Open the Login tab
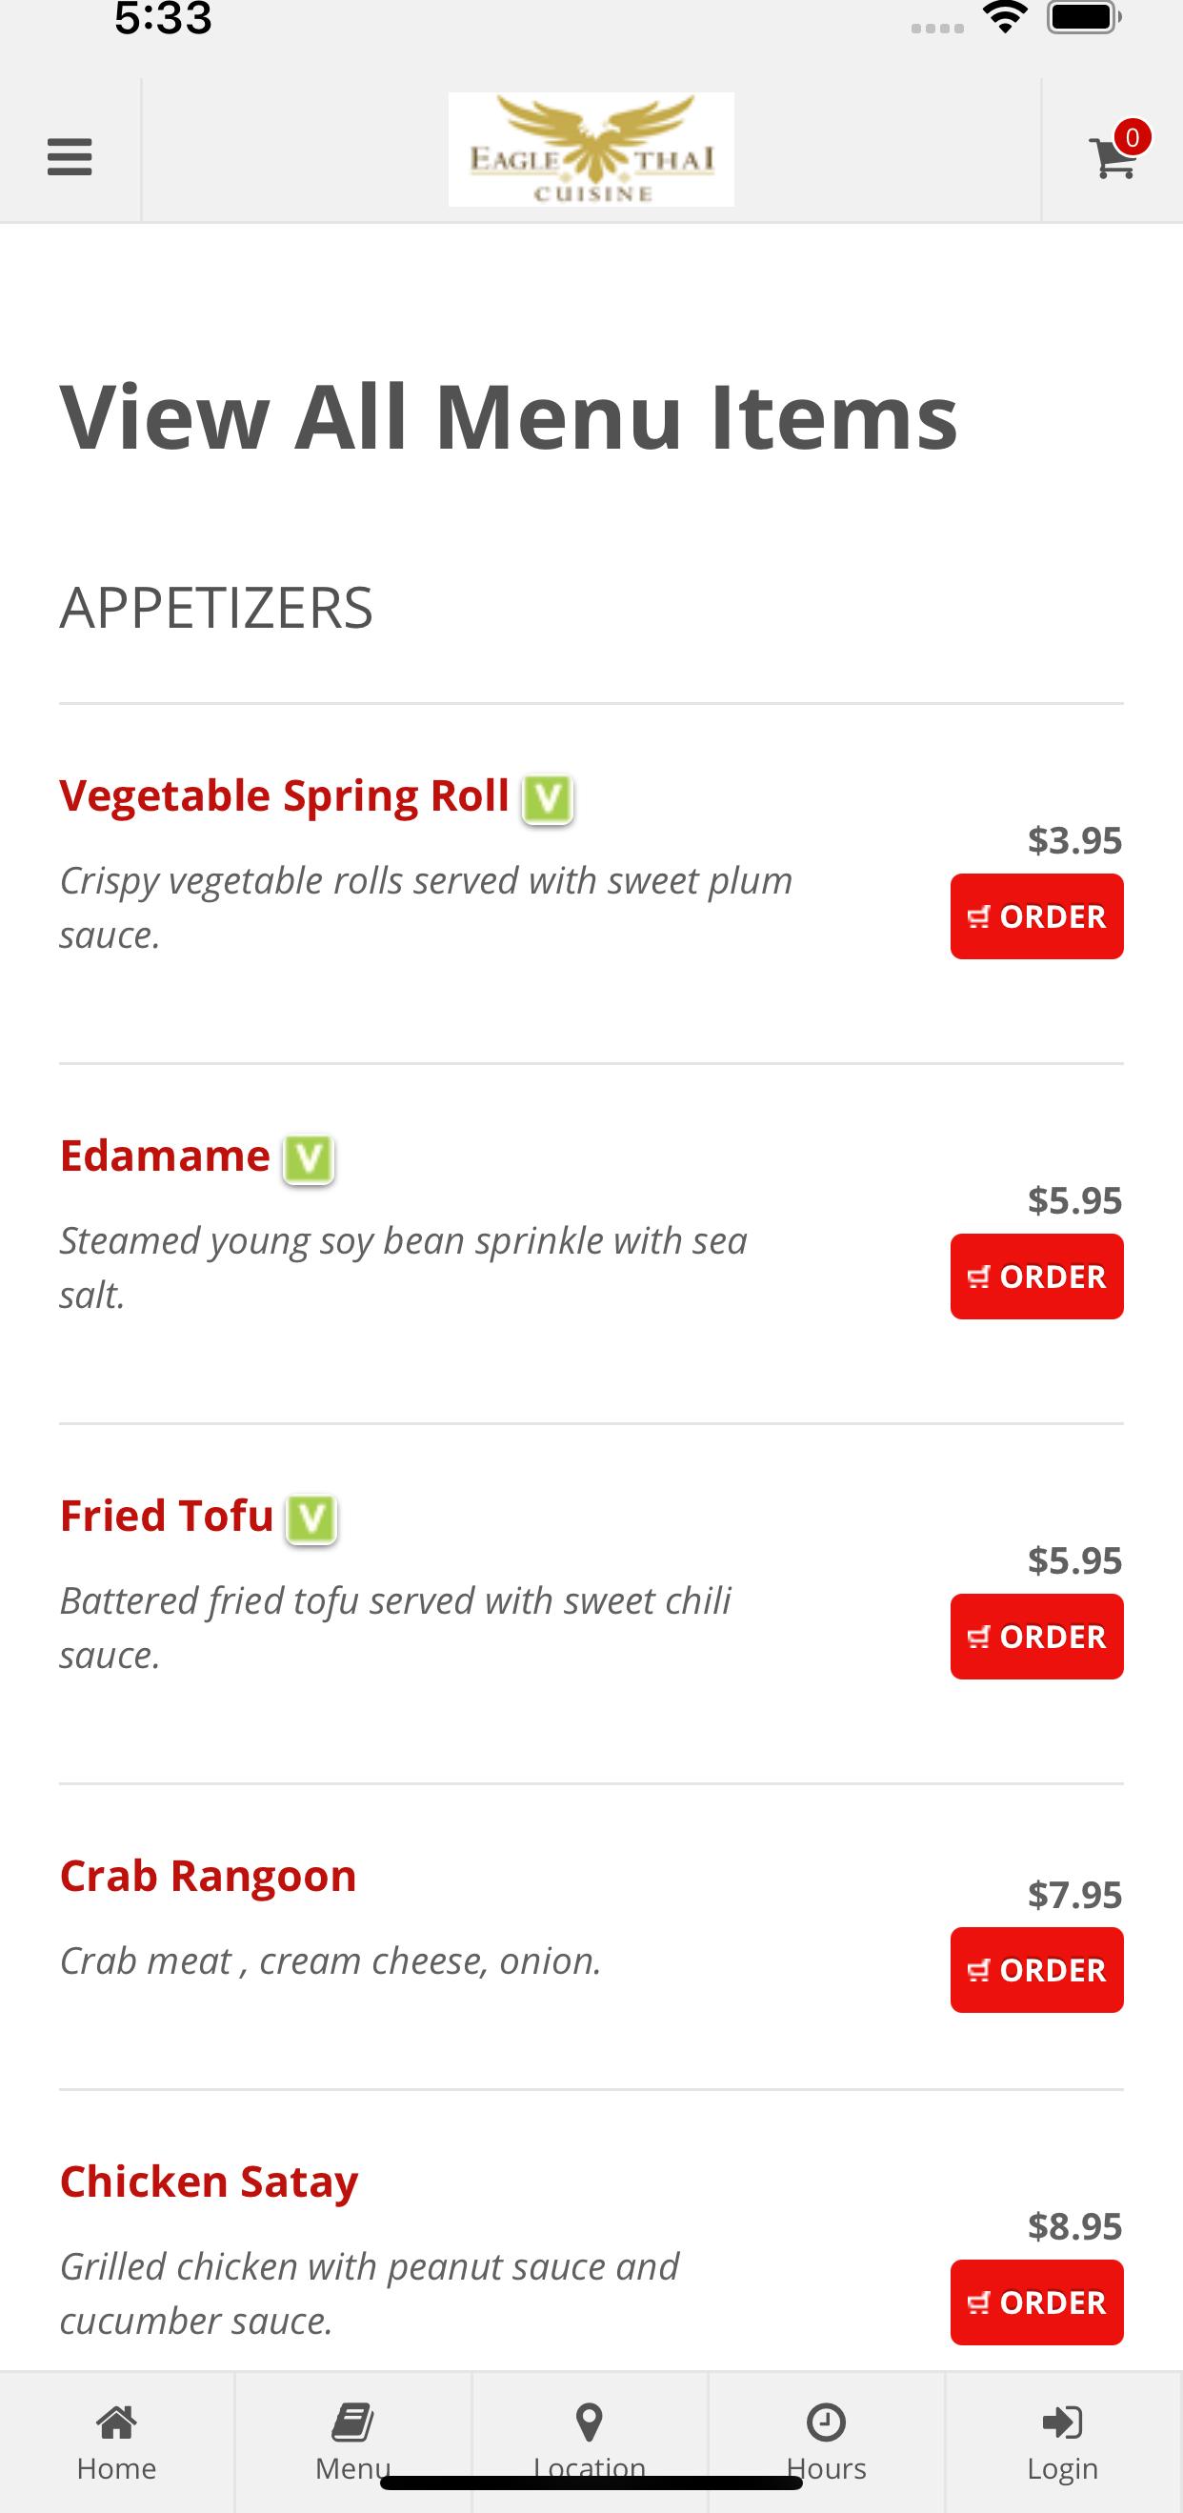1183x2513 pixels. (1063, 2442)
